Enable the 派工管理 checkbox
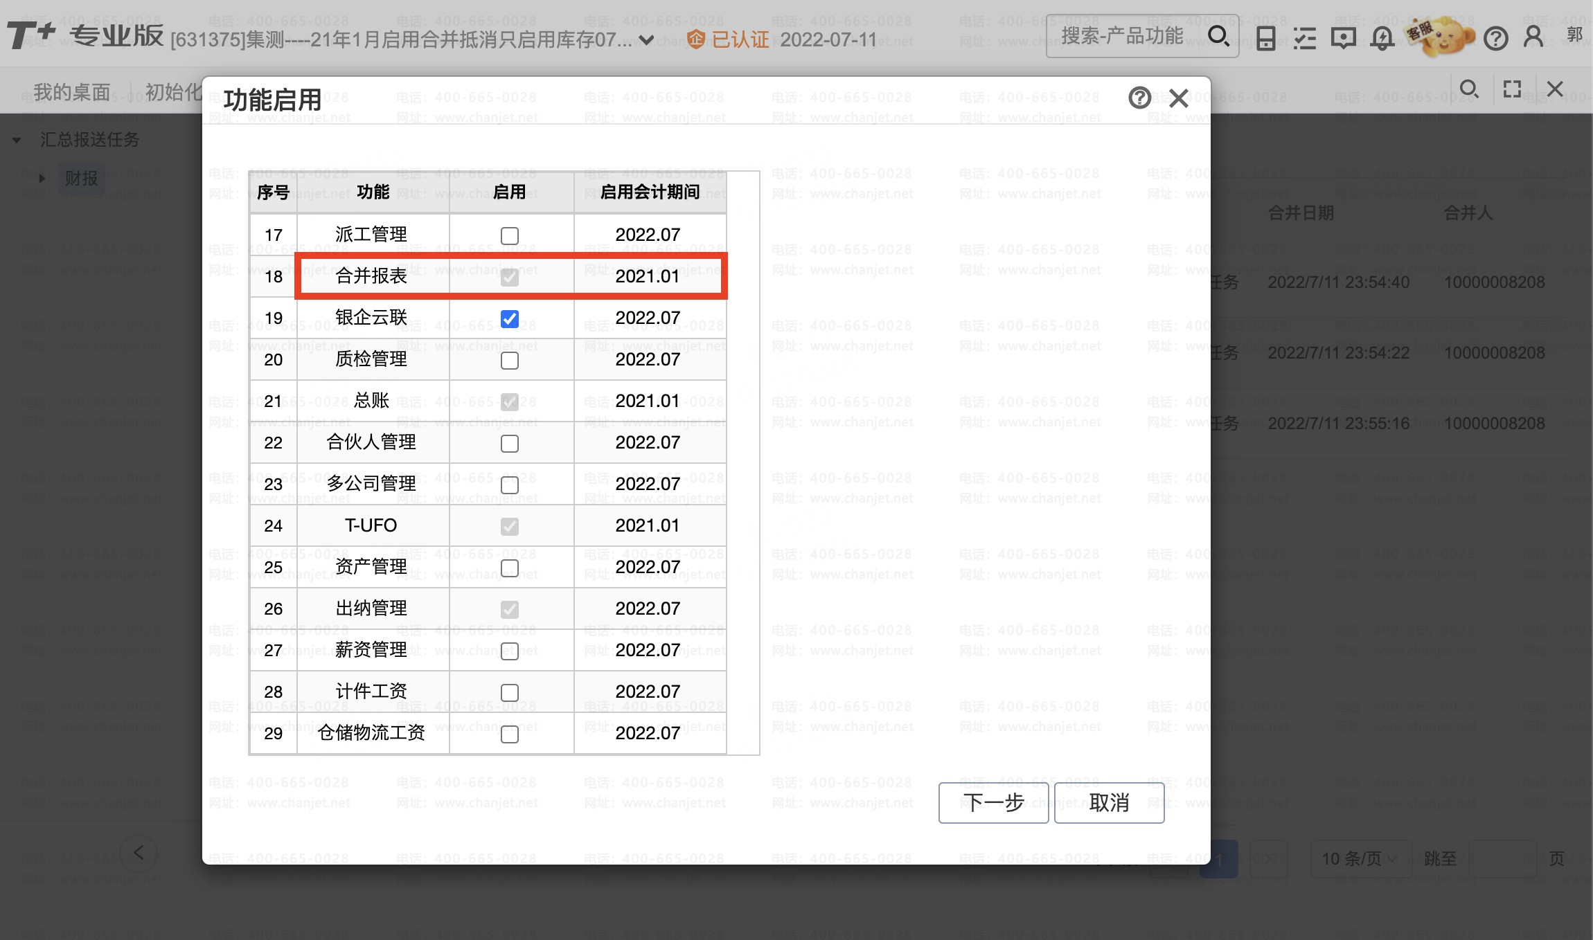This screenshot has height=940, width=1593. (509, 235)
